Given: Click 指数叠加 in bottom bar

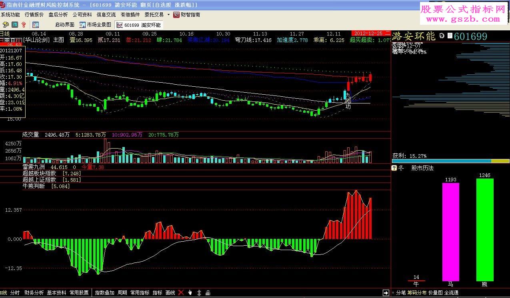Looking at the screenshot, I should click(104, 293).
